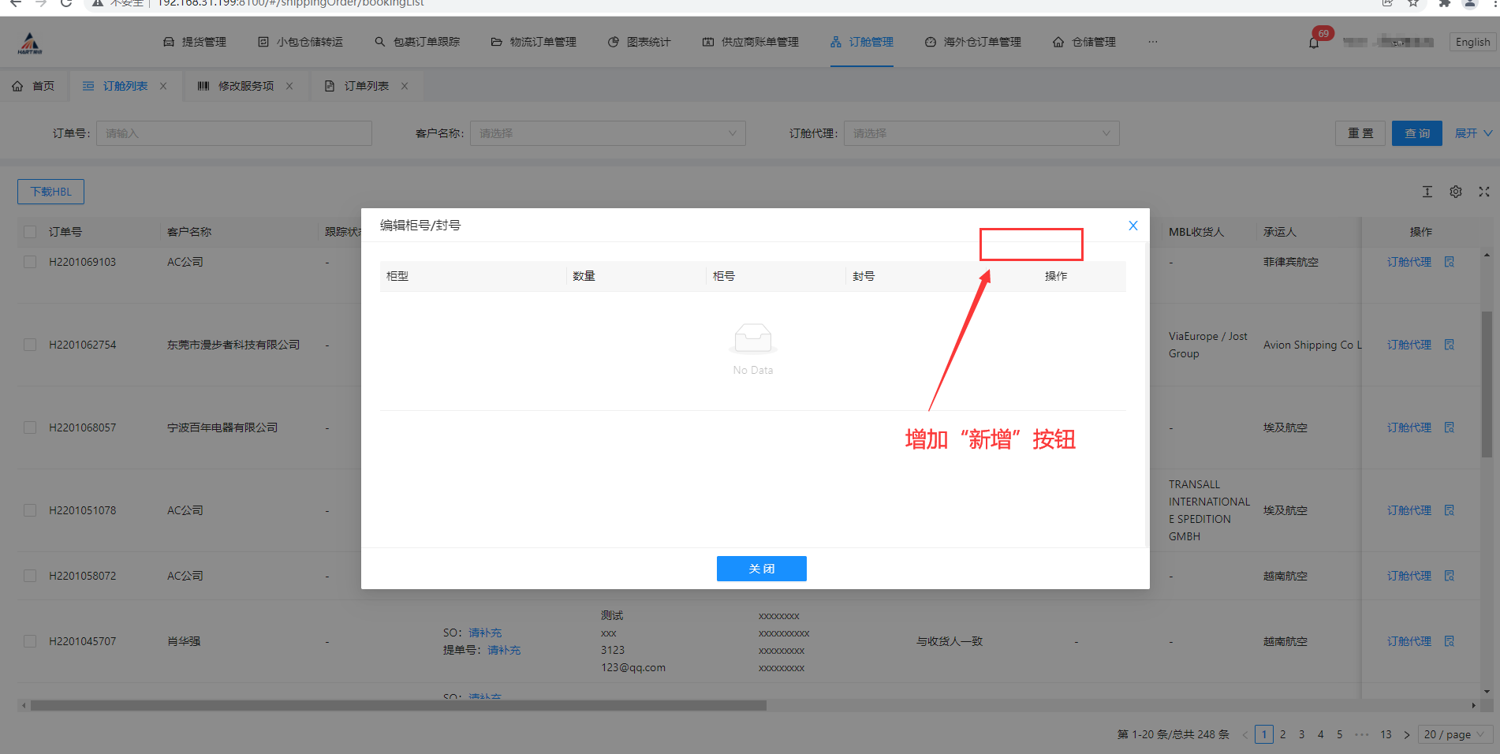Image resolution: width=1500 pixels, height=754 pixels.
Task: Click the 下载HBL button
Action: (50, 192)
